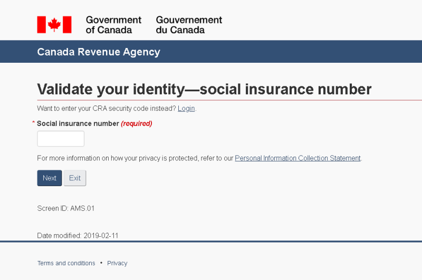Click the 'Validate your identity' page heading
The height and width of the screenshot is (280, 422).
point(204,89)
